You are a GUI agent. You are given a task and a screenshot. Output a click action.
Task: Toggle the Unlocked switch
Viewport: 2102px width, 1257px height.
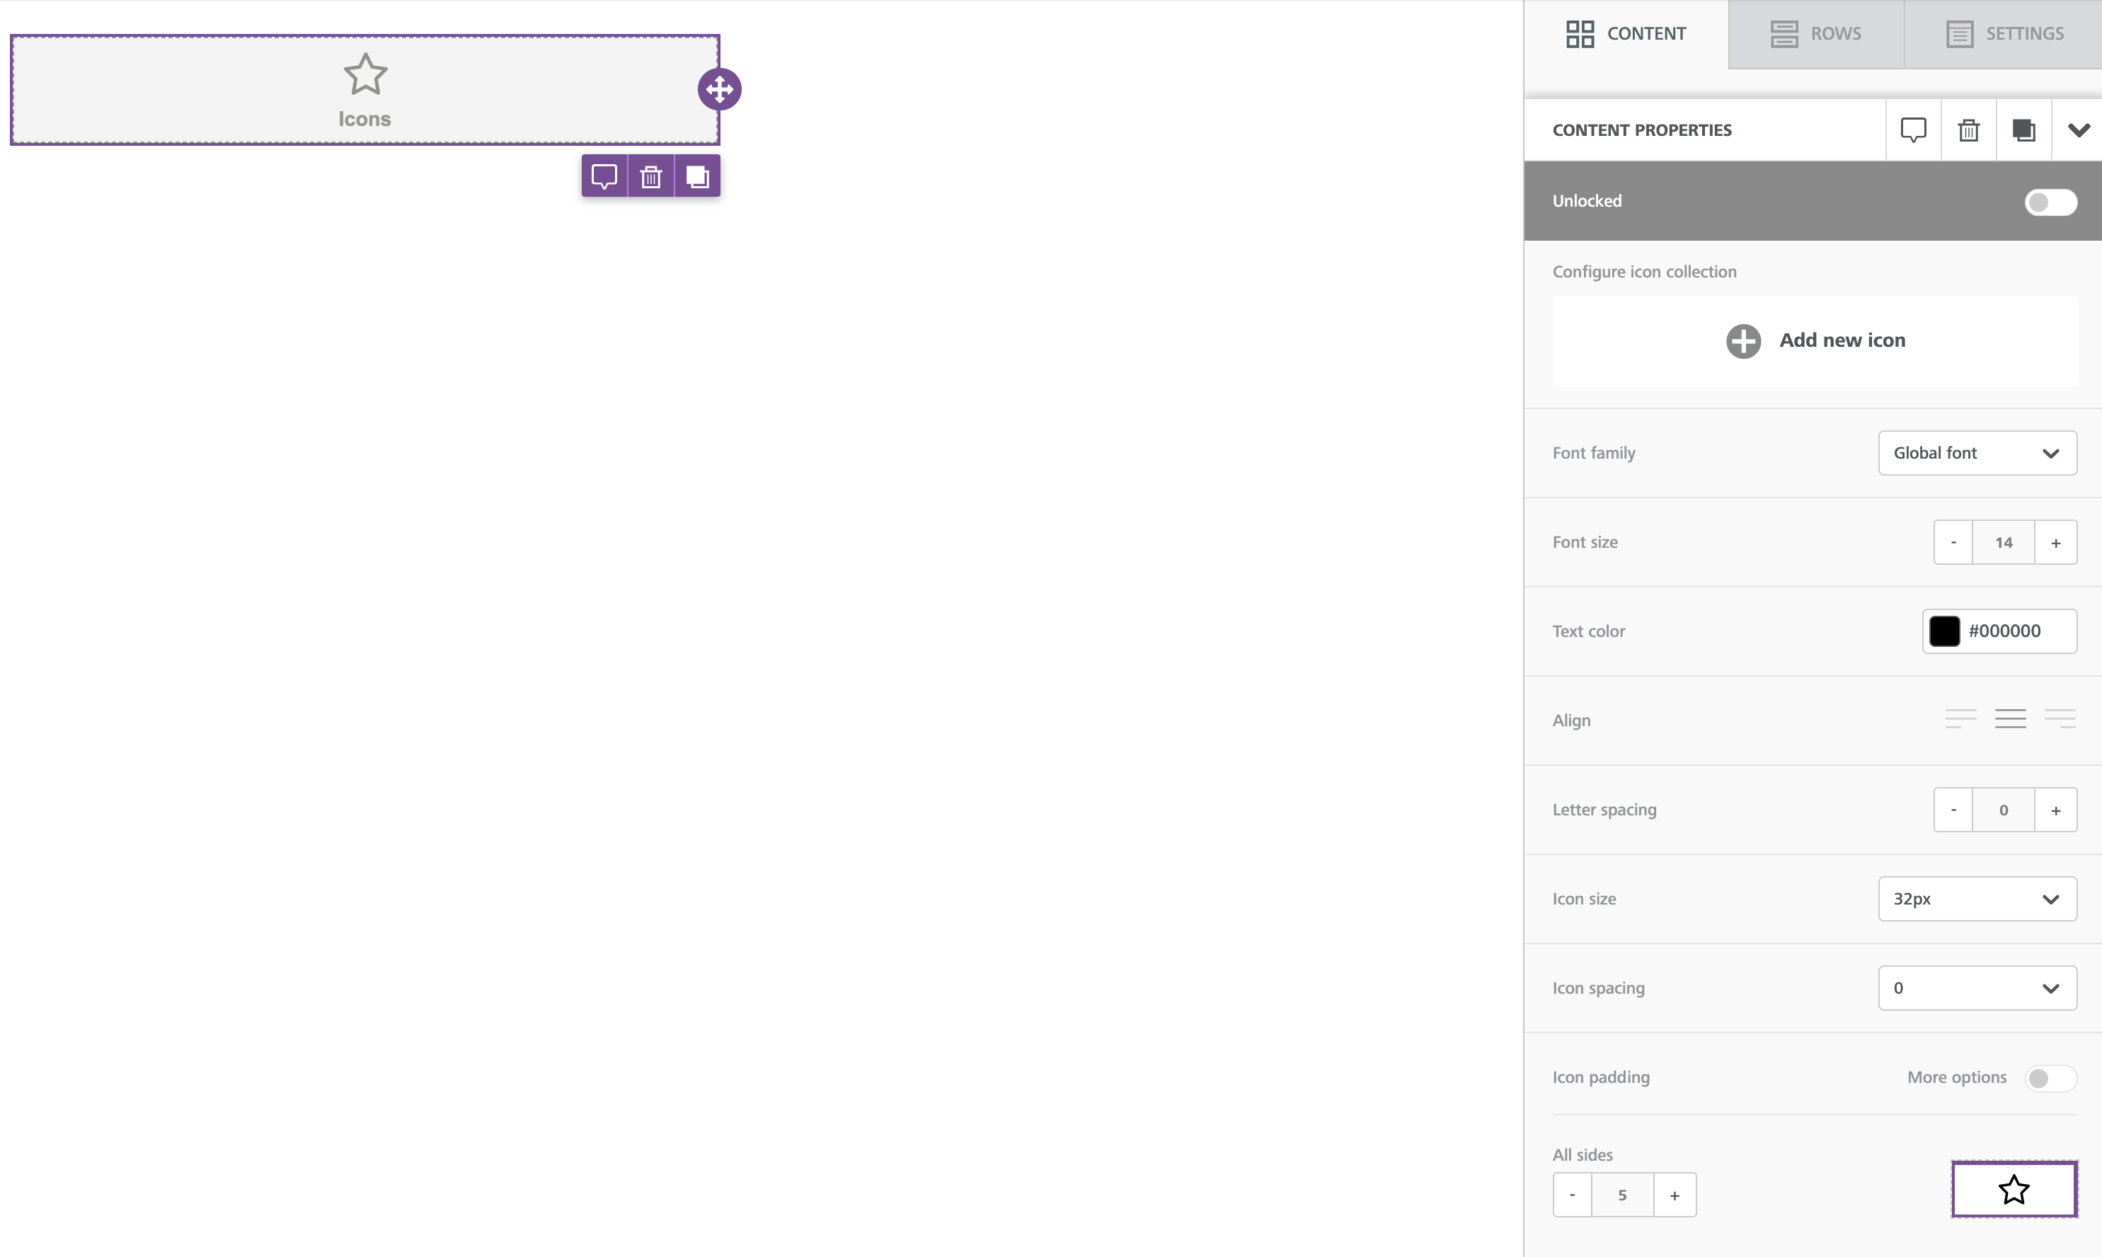coord(2050,202)
